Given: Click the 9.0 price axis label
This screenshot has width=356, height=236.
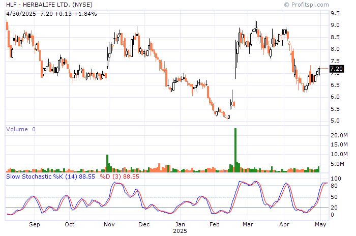Looking at the screenshot, I should coord(335,25).
